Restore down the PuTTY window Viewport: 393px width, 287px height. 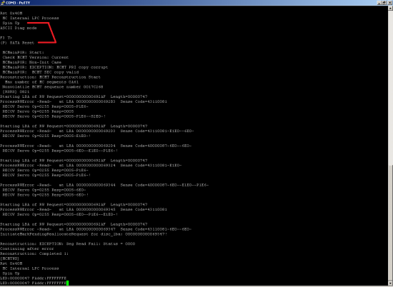[384, 3]
